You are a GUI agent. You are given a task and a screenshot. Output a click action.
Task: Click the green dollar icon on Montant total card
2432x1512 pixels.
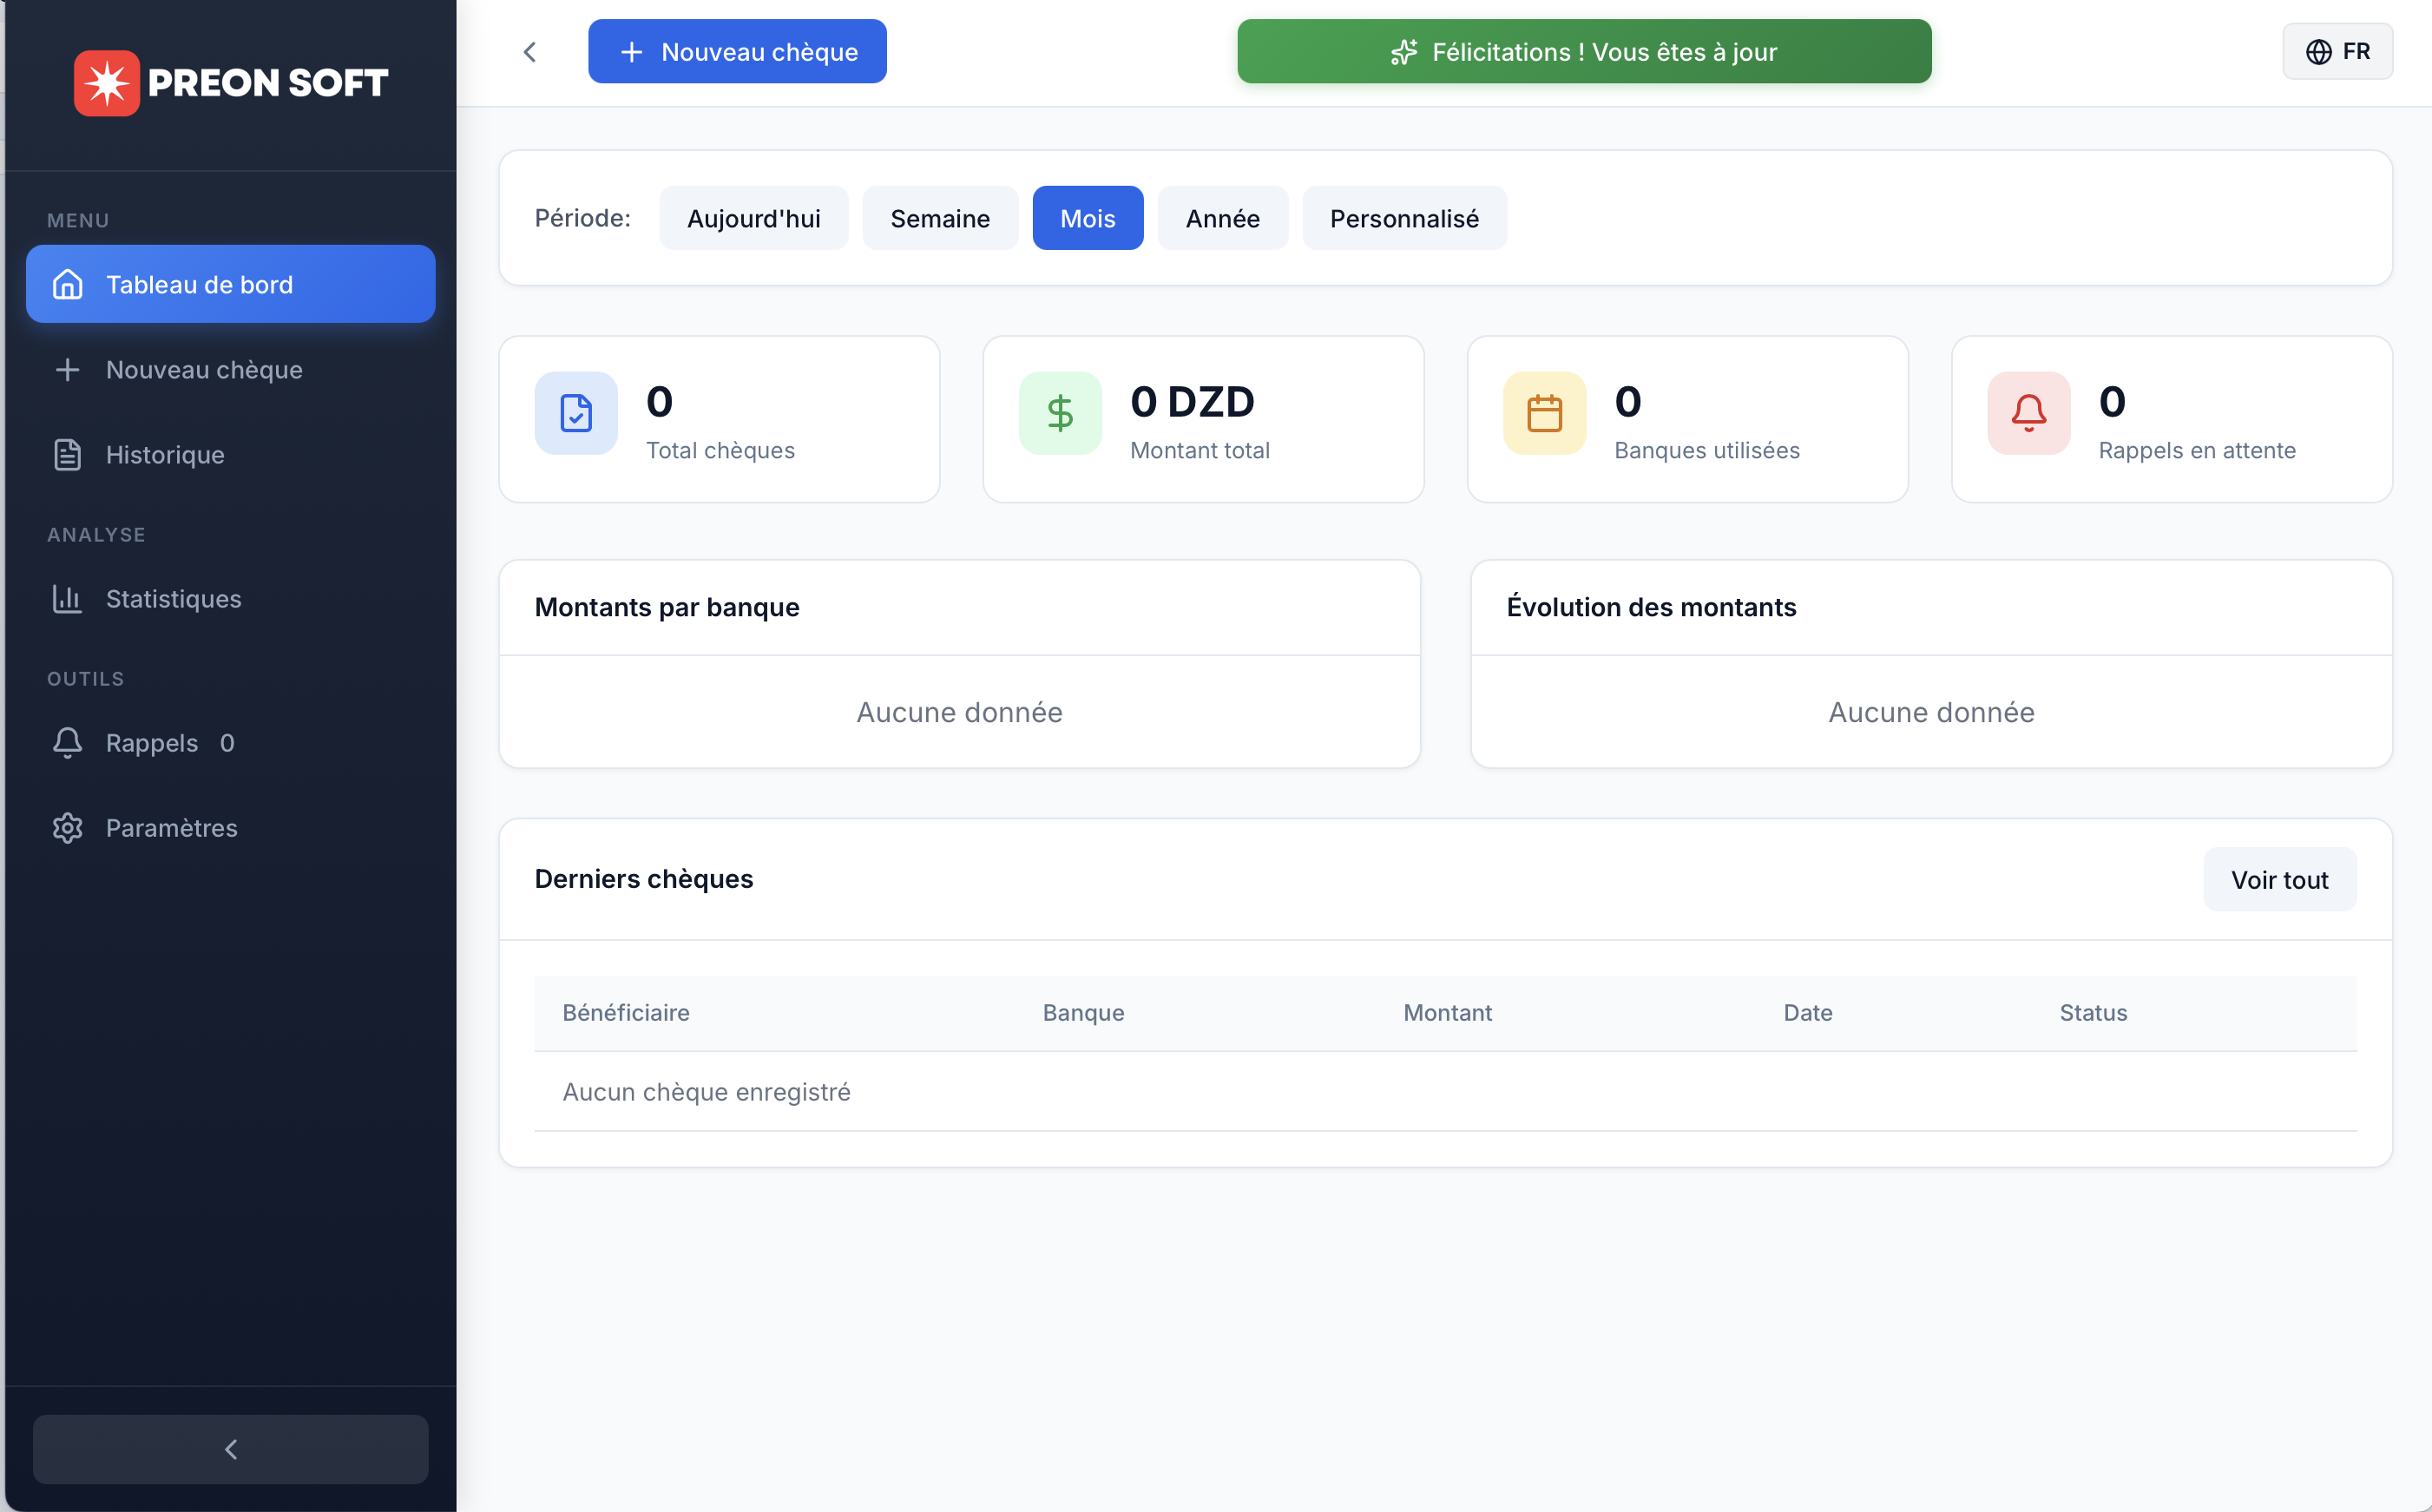point(1059,413)
